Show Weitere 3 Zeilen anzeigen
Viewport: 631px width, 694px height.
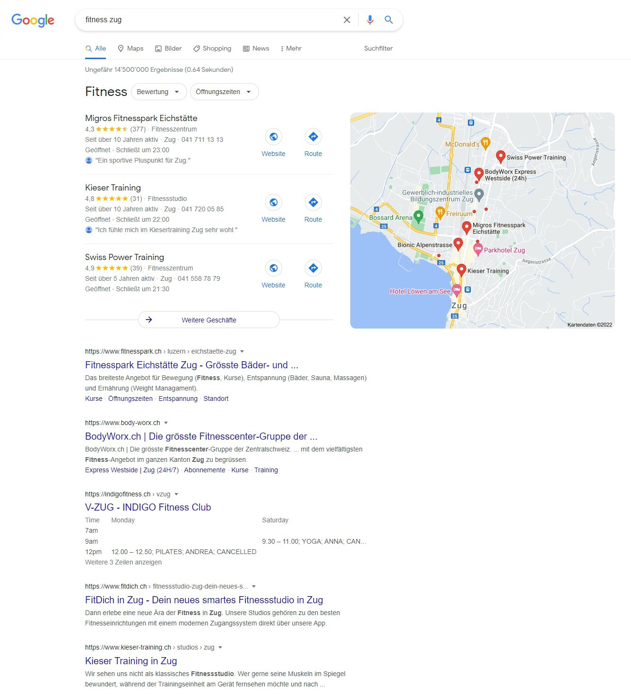[x=123, y=562]
